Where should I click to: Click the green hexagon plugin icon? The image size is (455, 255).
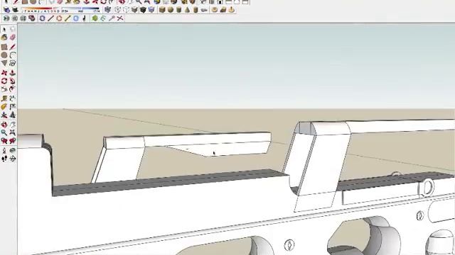[x=95, y=18]
